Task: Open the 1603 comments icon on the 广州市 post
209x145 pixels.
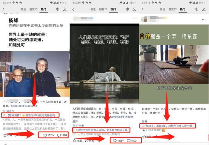Action: (128, 141)
